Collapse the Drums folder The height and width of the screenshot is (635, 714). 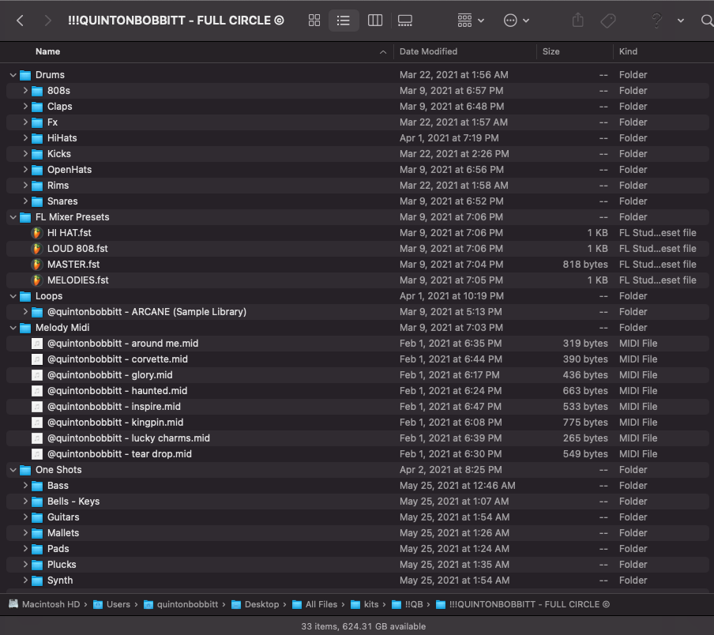tap(13, 75)
